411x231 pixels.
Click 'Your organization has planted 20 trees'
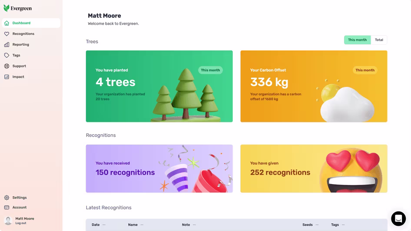pos(120,97)
